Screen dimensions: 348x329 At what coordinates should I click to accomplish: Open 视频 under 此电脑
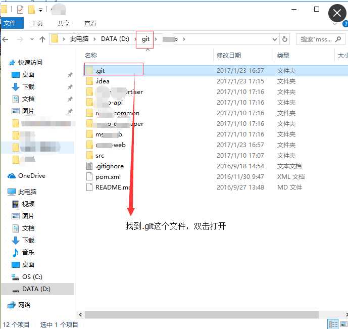[28, 204]
